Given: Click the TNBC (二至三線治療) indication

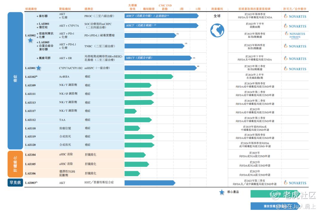Looking at the screenshot, I should 100,46.
